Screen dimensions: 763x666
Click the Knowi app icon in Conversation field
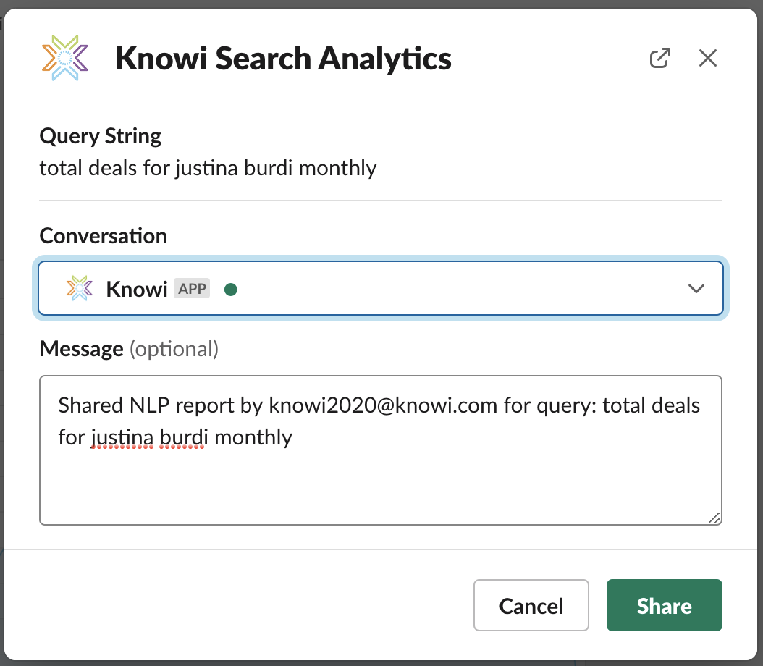pos(79,289)
